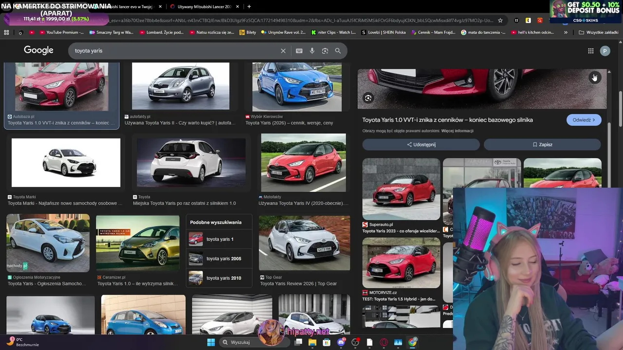Open the Toyota Marki white Yaris thumbnail
623x350 pixels.
point(66,162)
